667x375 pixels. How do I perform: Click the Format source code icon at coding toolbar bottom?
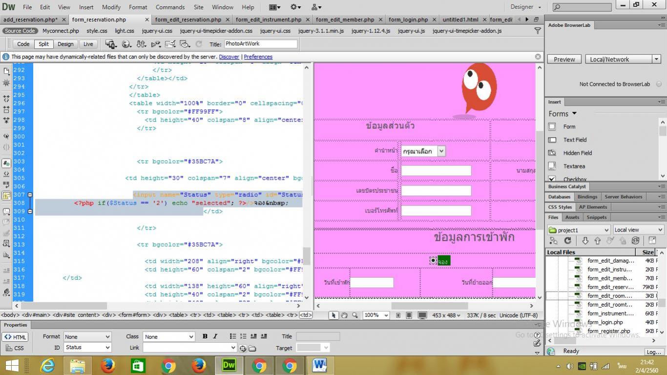pyautogui.click(x=6, y=292)
